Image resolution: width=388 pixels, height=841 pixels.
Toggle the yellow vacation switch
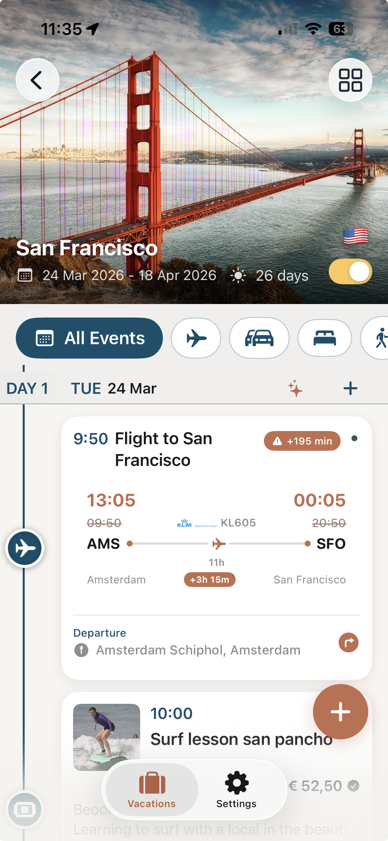click(x=350, y=272)
